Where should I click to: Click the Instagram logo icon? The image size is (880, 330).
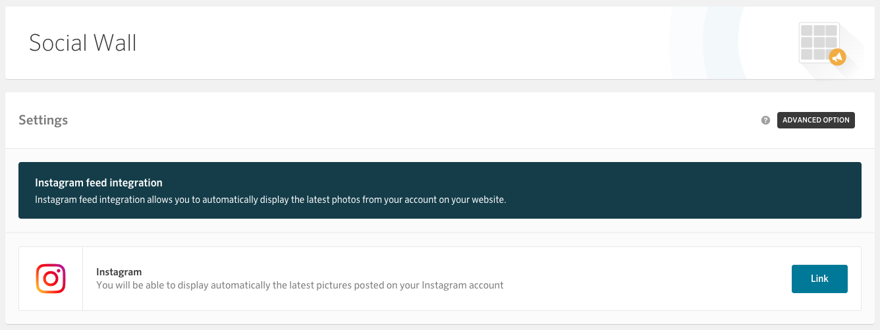51,279
